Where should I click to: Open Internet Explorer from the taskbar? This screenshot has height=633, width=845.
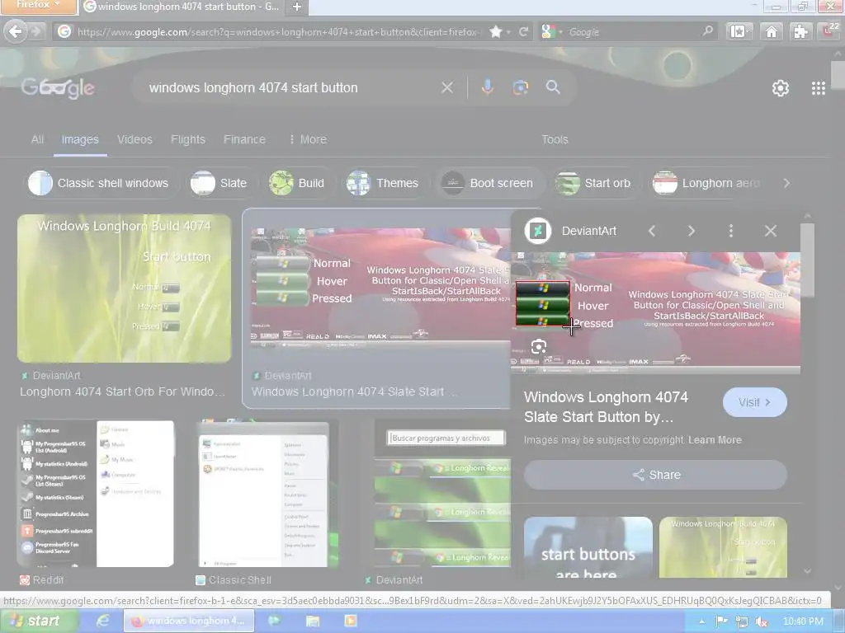click(102, 621)
